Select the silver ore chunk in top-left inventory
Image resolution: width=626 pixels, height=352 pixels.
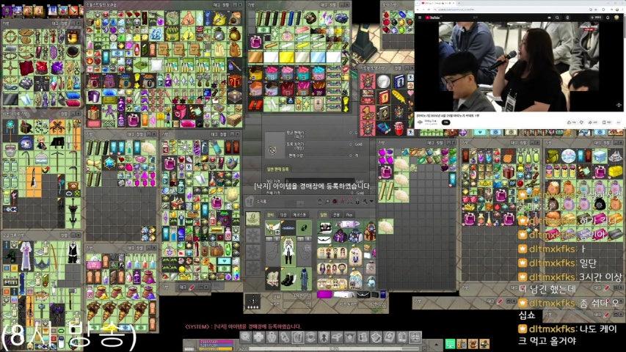click(x=26, y=83)
